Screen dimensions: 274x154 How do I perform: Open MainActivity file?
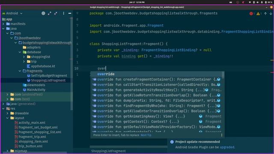coord(34,90)
